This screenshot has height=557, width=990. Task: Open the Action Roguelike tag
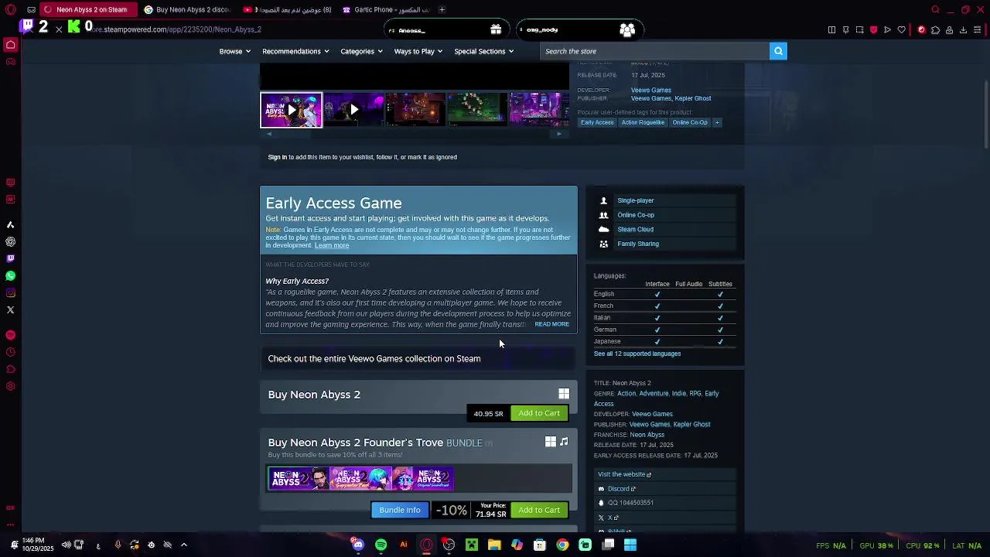coord(643,122)
